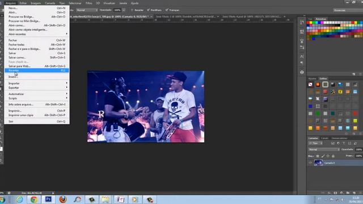
Task: Choose Novo... menu entry
Action: pyautogui.click(x=37, y=8)
